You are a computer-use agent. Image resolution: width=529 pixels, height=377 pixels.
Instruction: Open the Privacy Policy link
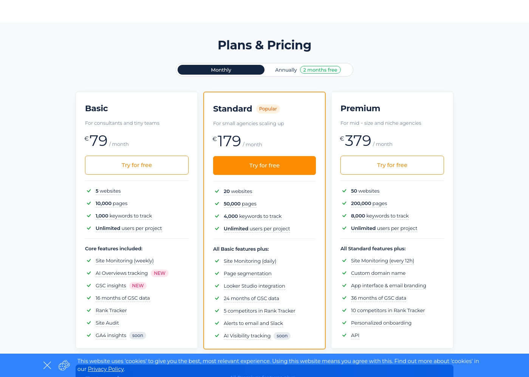coord(106,369)
